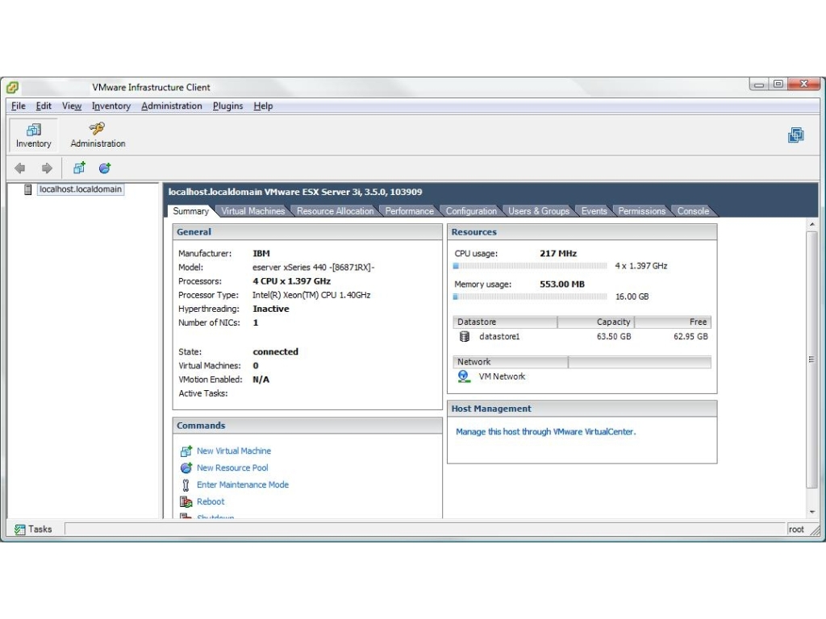The width and height of the screenshot is (826, 619).
Task: Switch to the Virtual Machines tab
Action: click(252, 211)
